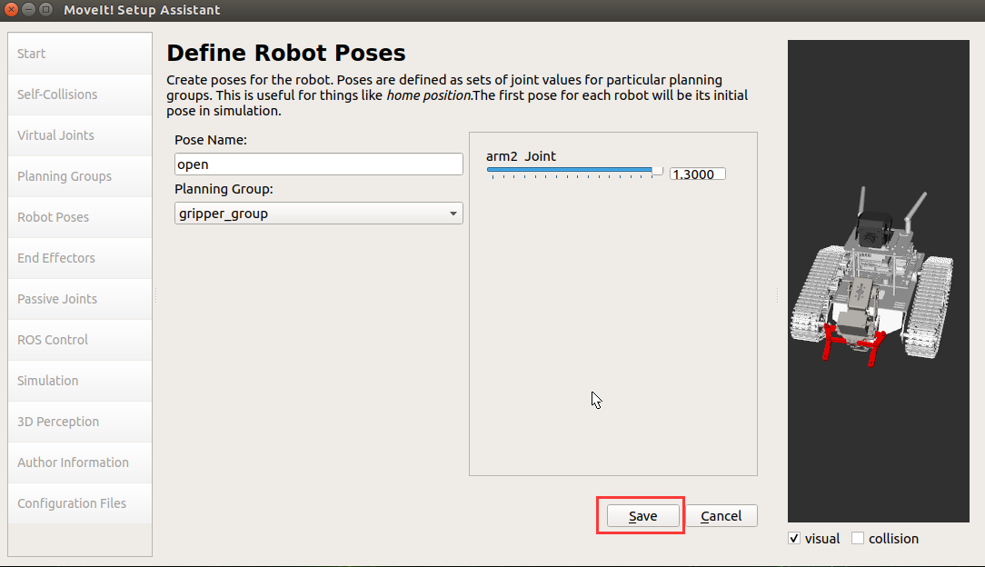Open 3D Perception section

pos(80,422)
